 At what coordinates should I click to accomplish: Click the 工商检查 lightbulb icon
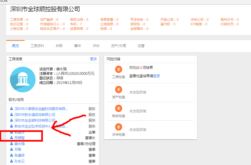click(x=119, y=69)
